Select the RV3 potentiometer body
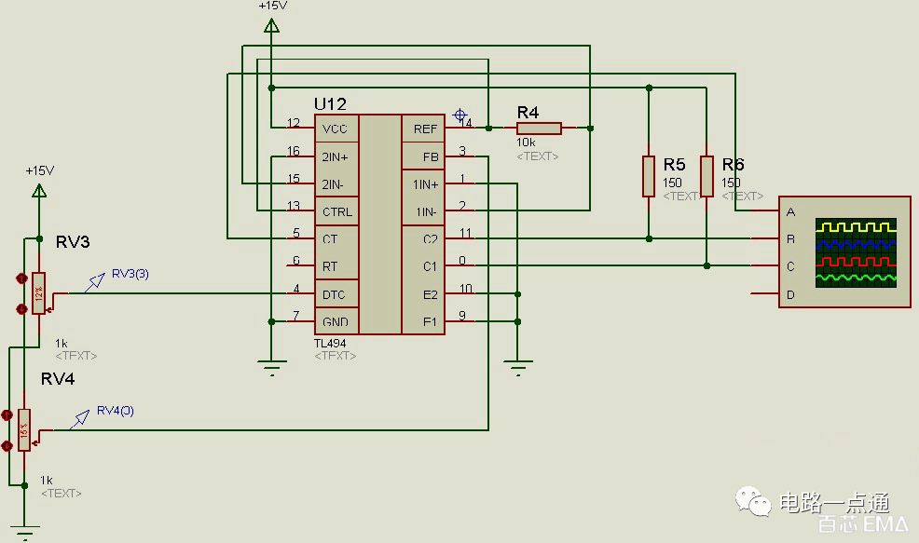The height and width of the screenshot is (543, 919). (39, 292)
